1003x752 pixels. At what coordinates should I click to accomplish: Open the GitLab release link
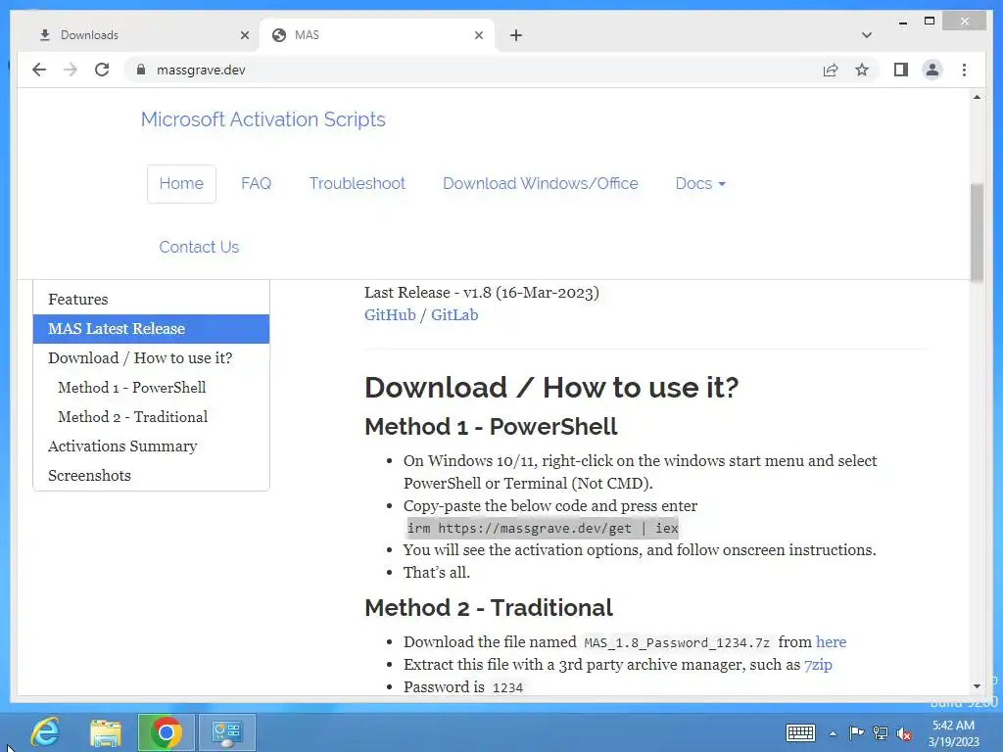click(x=454, y=314)
